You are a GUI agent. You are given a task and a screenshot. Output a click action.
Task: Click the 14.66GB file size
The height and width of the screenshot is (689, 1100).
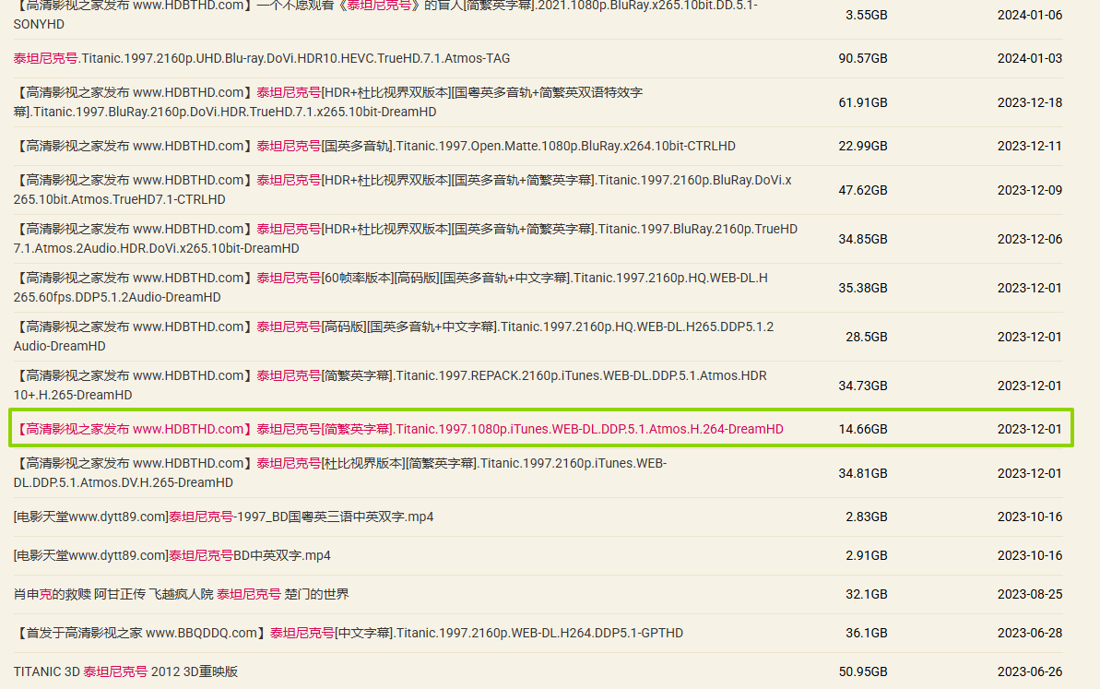click(863, 429)
